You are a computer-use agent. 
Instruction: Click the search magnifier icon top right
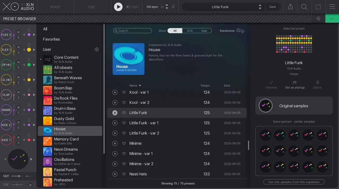(304, 6)
